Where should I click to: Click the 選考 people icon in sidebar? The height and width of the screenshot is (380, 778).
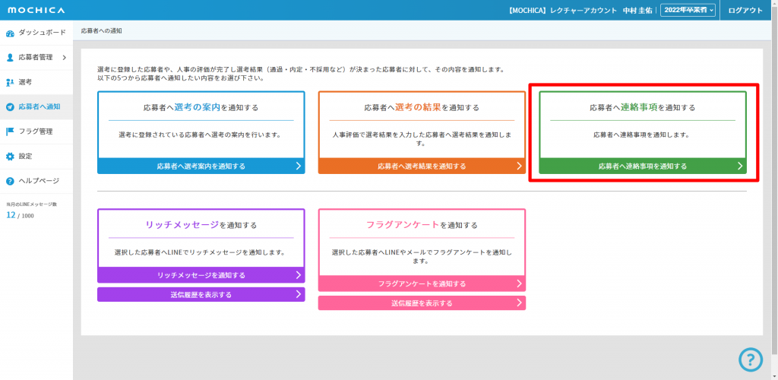pyautogui.click(x=10, y=82)
